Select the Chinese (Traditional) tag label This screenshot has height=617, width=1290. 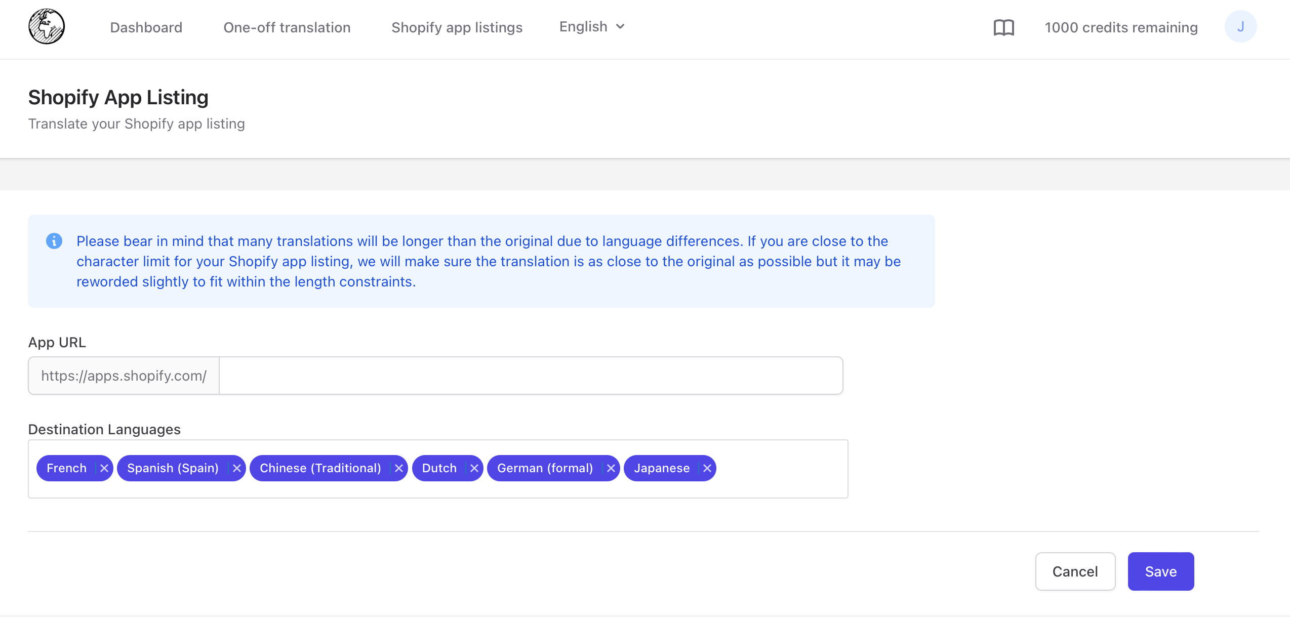[320, 468]
